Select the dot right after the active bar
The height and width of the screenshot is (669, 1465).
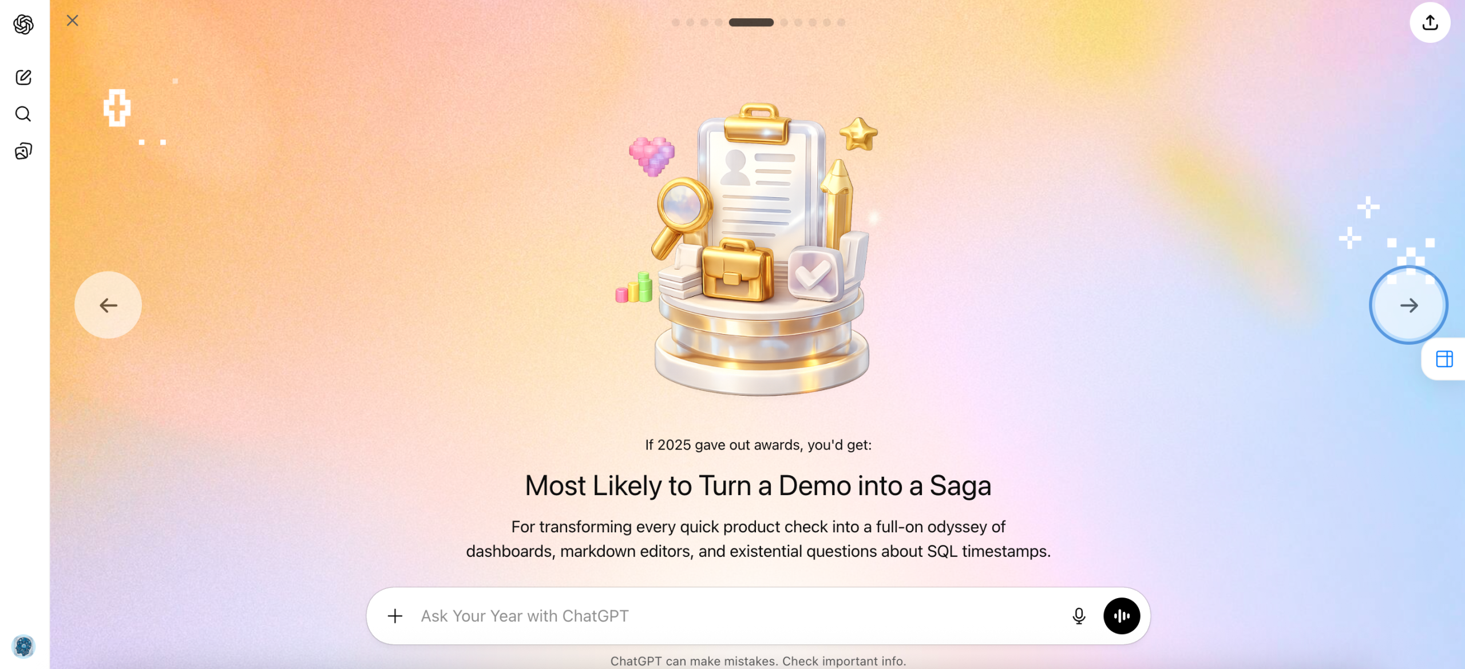click(x=784, y=22)
